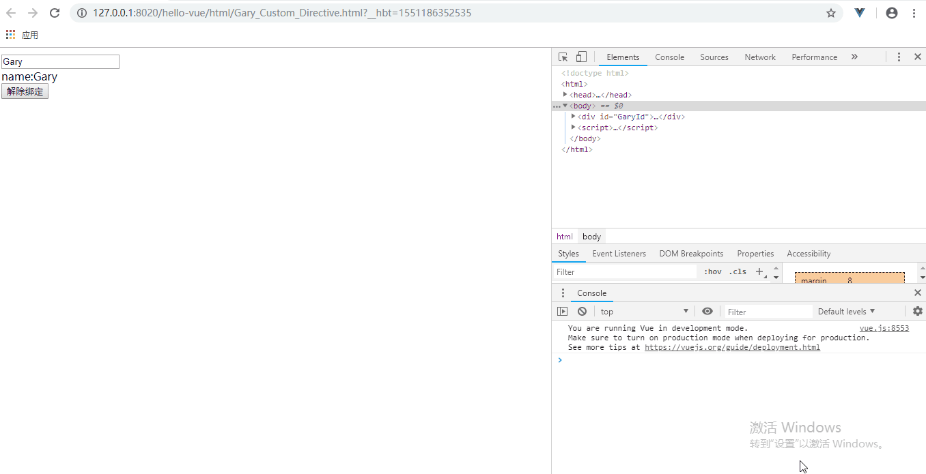Focus the Styles filter input
926x474 pixels.
[x=625, y=271]
